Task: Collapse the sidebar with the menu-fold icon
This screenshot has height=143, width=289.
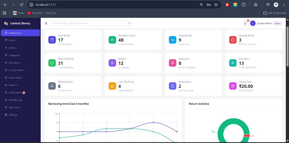Action: (x=46, y=23)
